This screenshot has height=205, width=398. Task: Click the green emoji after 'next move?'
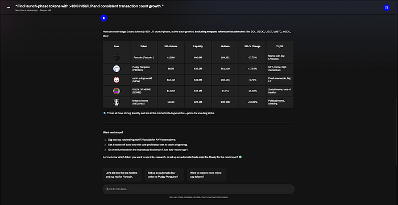point(240,157)
